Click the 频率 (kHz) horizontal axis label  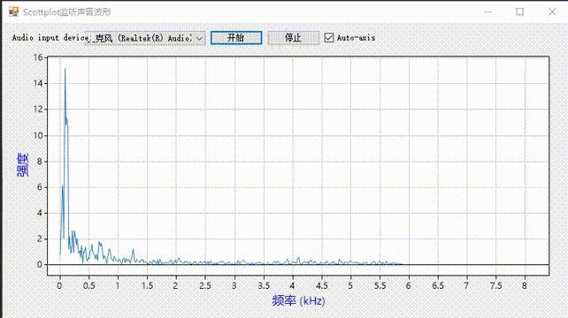[298, 300]
